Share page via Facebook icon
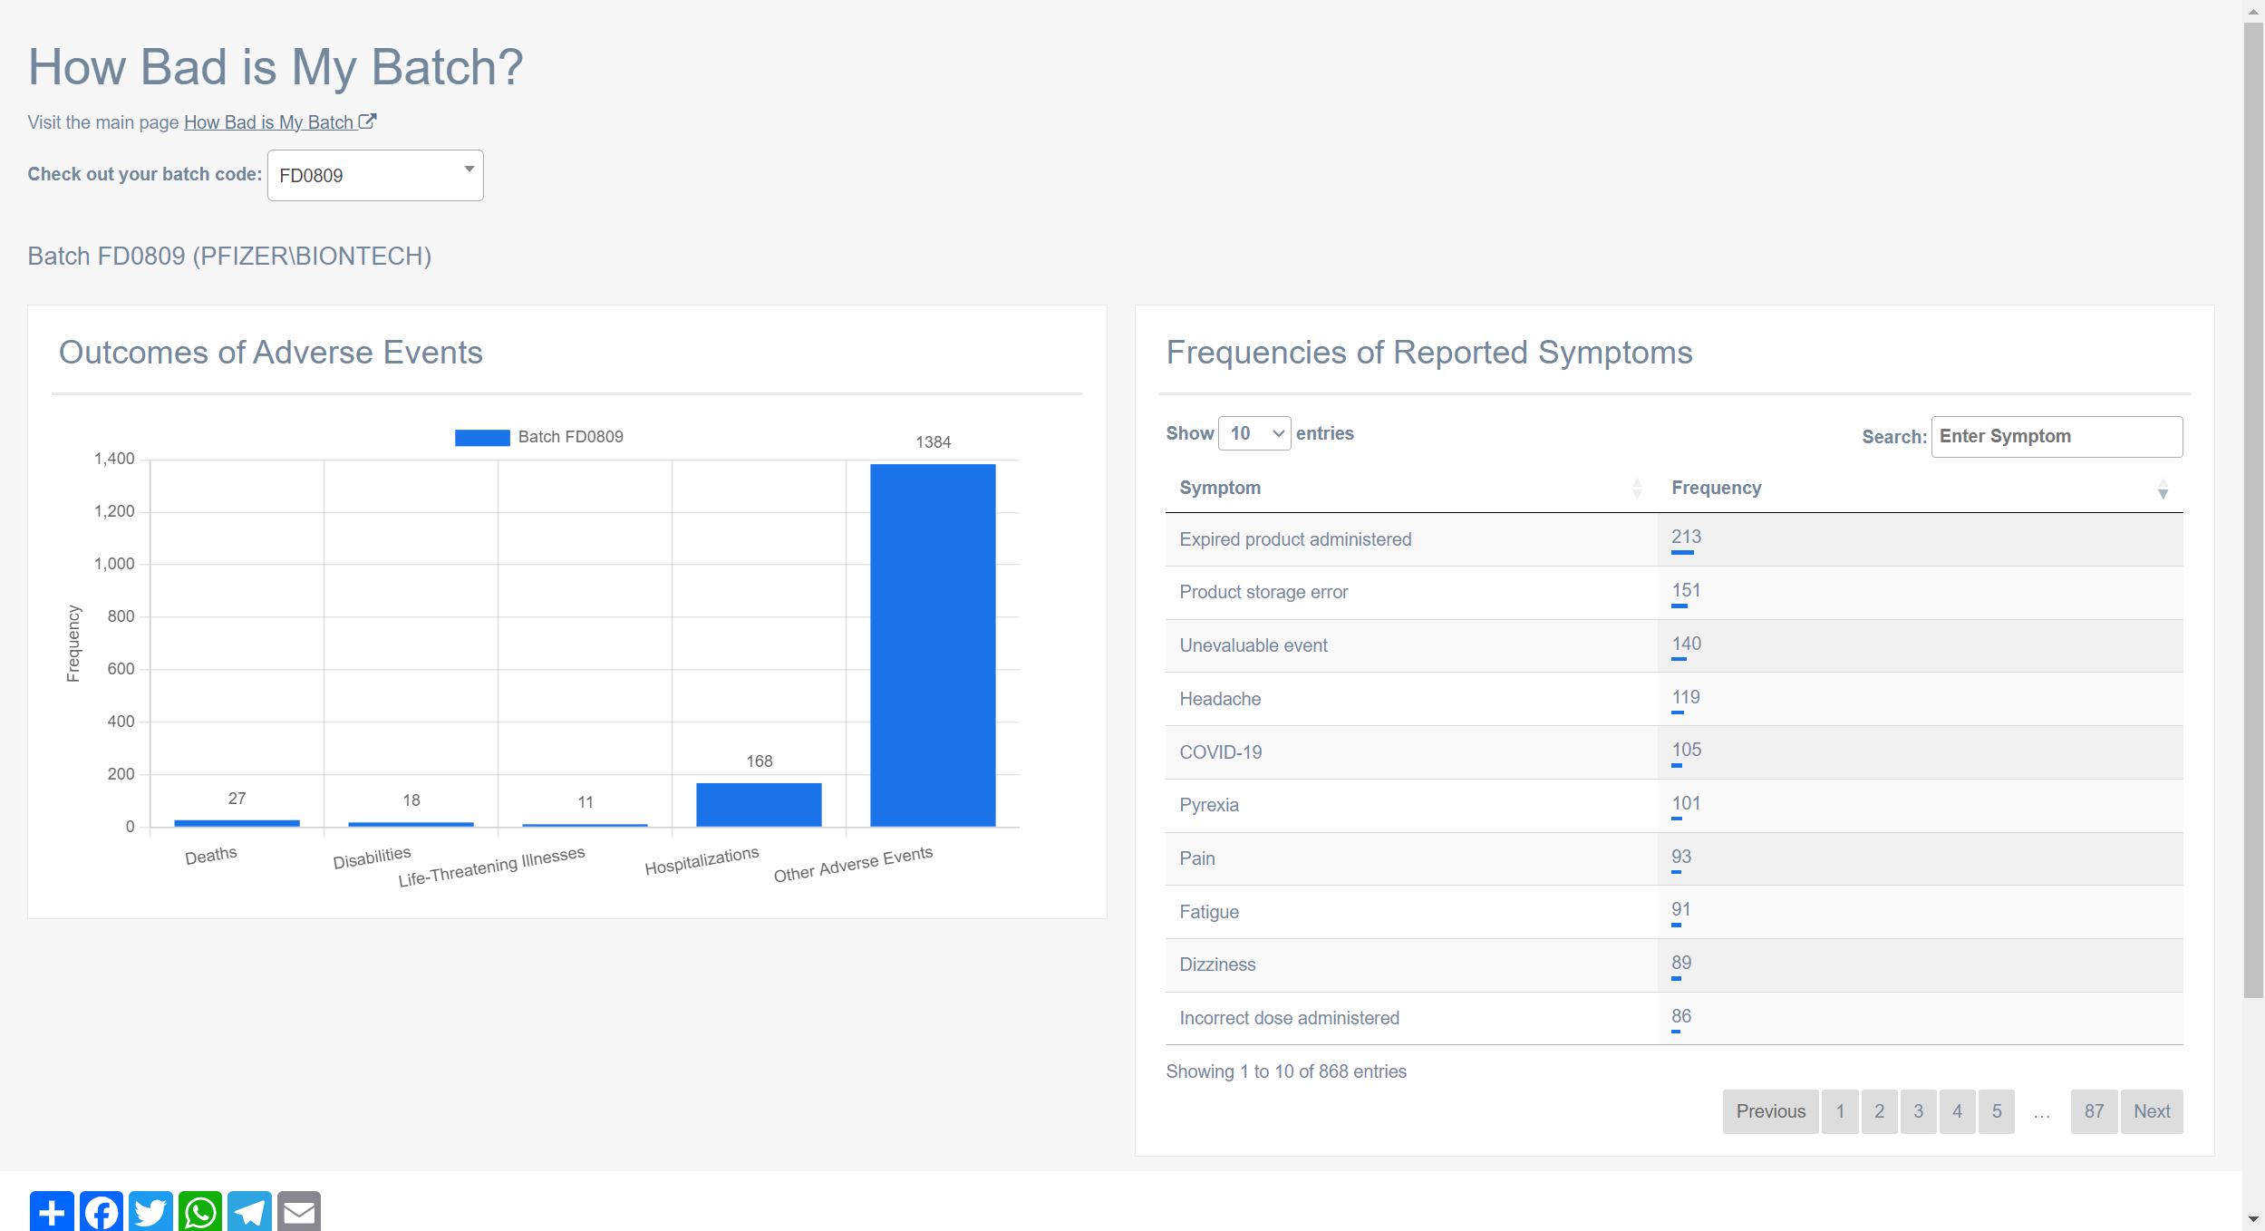 [x=102, y=1211]
